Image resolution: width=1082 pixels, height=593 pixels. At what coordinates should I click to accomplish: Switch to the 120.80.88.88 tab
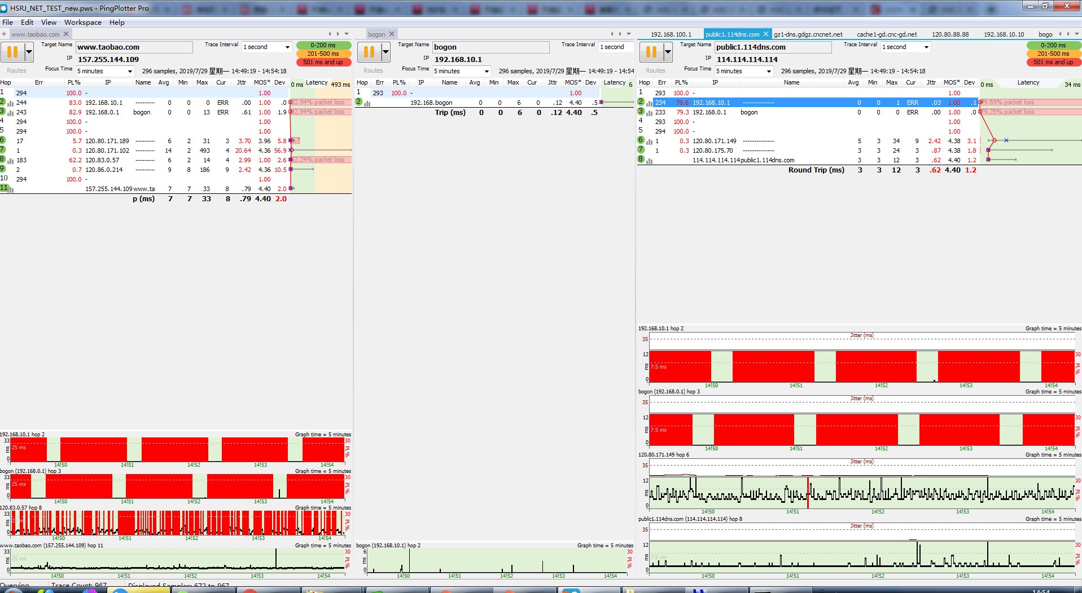tap(950, 34)
